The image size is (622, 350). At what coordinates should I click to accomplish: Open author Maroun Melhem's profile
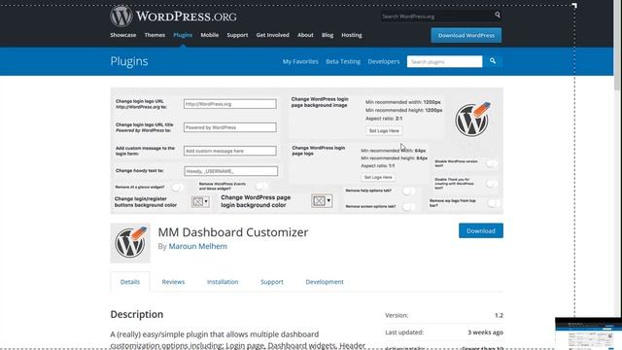pos(198,246)
